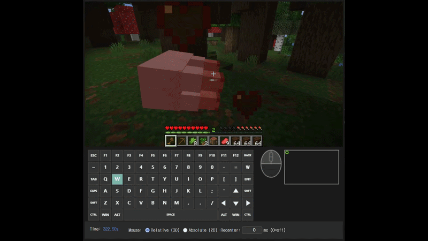Click the C key

click(129, 203)
